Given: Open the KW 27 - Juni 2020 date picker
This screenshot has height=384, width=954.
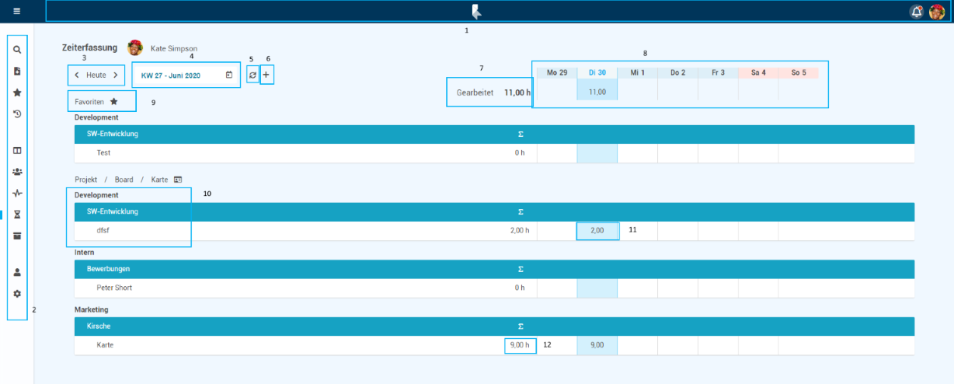Looking at the screenshot, I should click(x=186, y=75).
